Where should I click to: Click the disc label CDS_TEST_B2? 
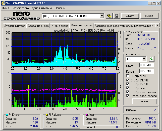[x=146, y=48]
